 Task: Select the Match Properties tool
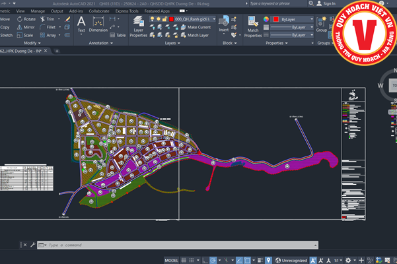point(253,24)
